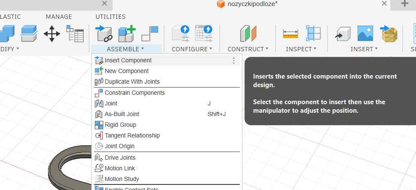Click the three-dot options next to Insert Component

(234, 60)
